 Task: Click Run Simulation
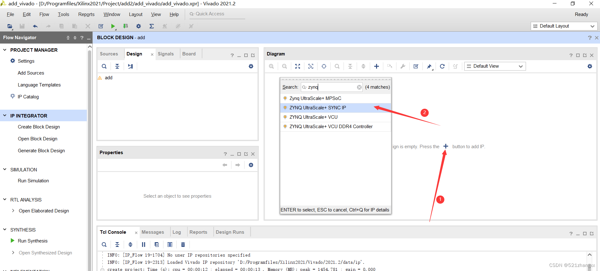[33, 181]
